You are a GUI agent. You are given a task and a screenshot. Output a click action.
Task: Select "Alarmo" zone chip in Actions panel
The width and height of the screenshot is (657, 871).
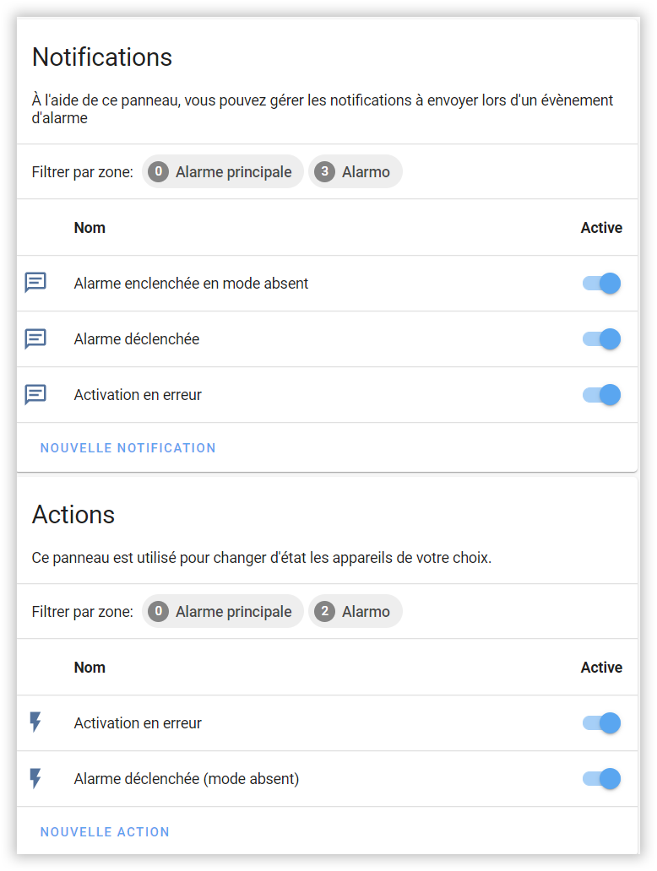coord(356,612)
